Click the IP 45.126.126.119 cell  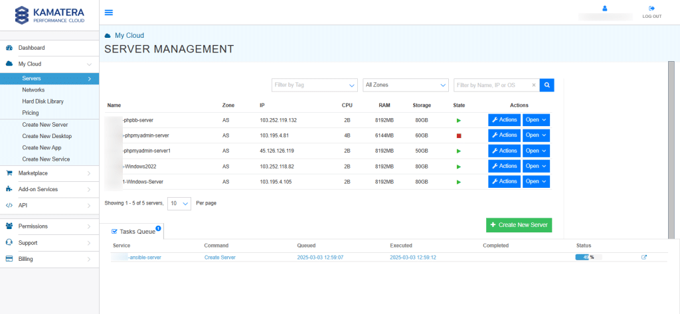[277, 151]
